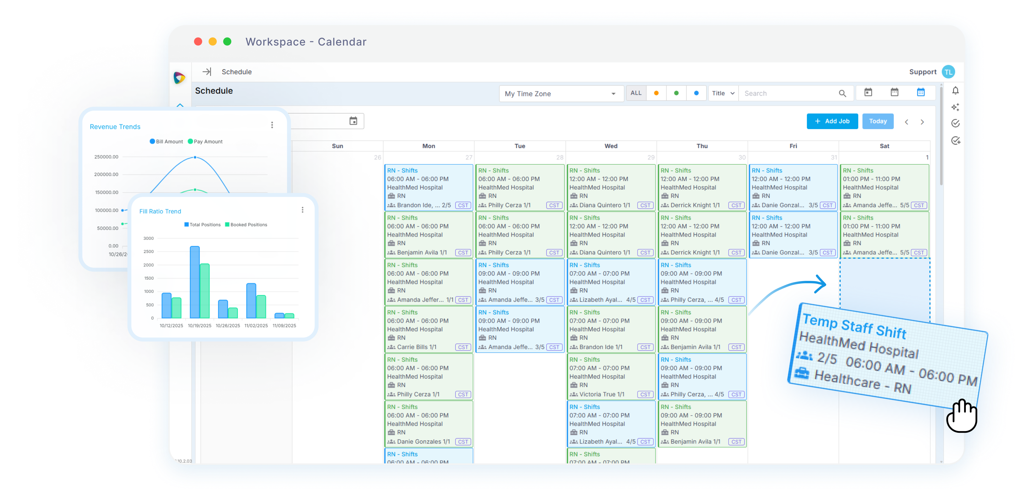1034x494 pixels.
Task: Click the Wed column header
Action: click(x=611, y=146)
